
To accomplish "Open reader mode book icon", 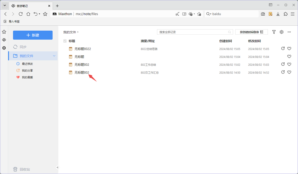I will 184,14.
